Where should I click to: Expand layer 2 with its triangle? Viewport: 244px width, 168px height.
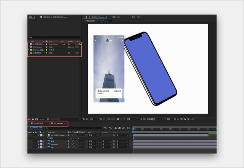pos(39,141)
